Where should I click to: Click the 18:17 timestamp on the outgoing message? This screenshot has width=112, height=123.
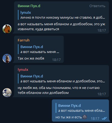95,119
